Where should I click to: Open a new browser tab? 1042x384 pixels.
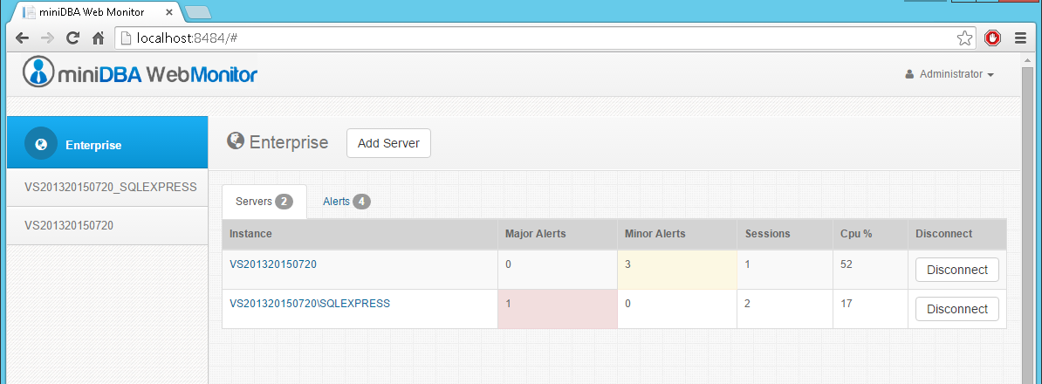coord(197,12)
